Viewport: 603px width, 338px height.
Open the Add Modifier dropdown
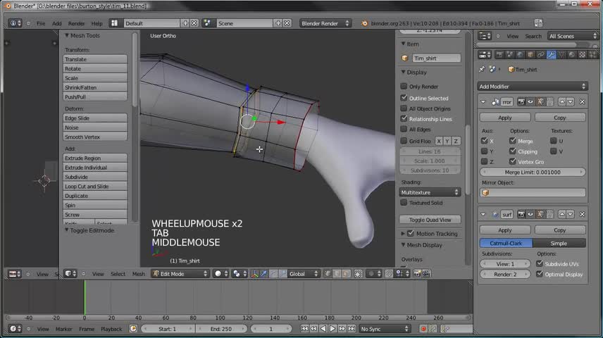pyautogui.click(x=533, y=87)
